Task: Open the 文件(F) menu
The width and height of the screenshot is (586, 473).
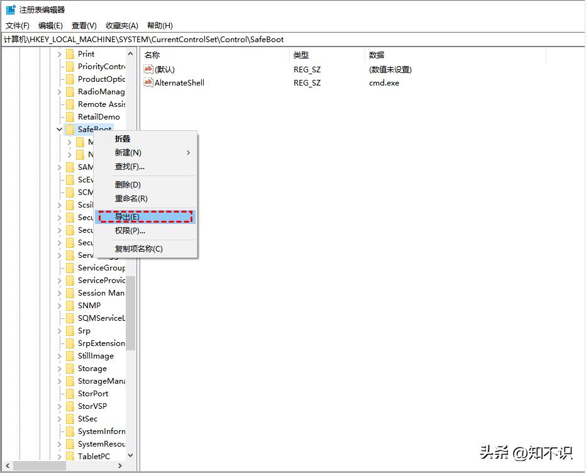Action: click(x=16, y=25)
